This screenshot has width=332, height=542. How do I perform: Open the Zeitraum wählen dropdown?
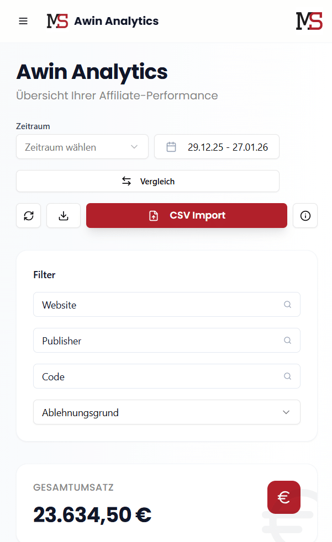(x=82, y=146)
